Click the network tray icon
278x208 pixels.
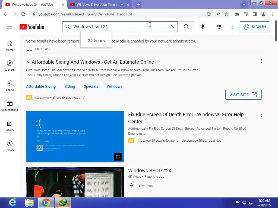coord(244,203)
